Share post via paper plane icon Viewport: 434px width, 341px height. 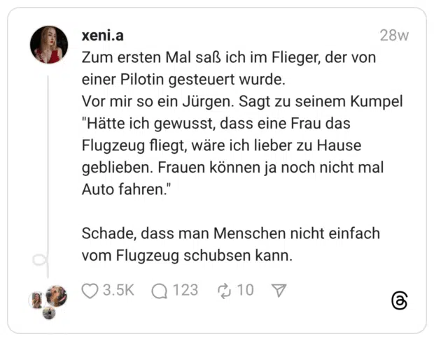pos(279,291)
